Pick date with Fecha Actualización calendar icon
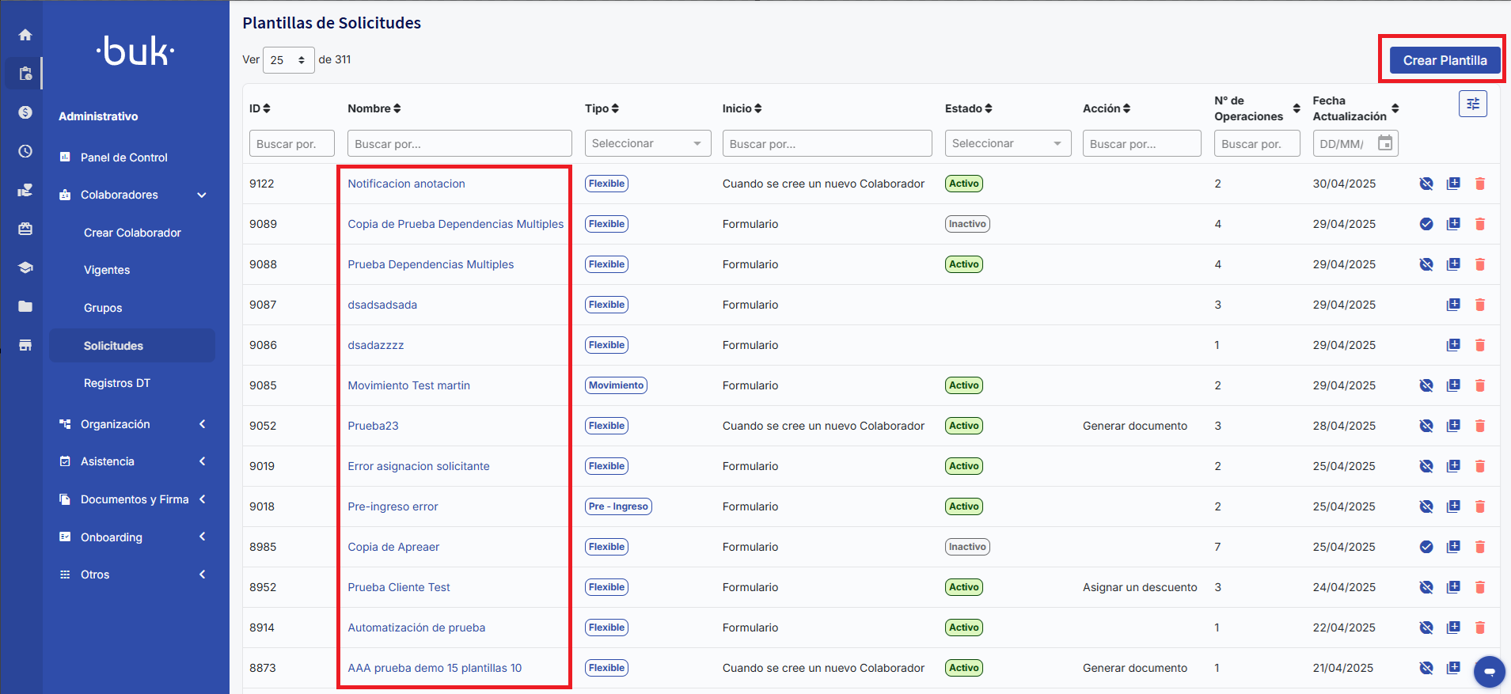The height and width of the screenshot is (694, 1511). (1385, 143)
